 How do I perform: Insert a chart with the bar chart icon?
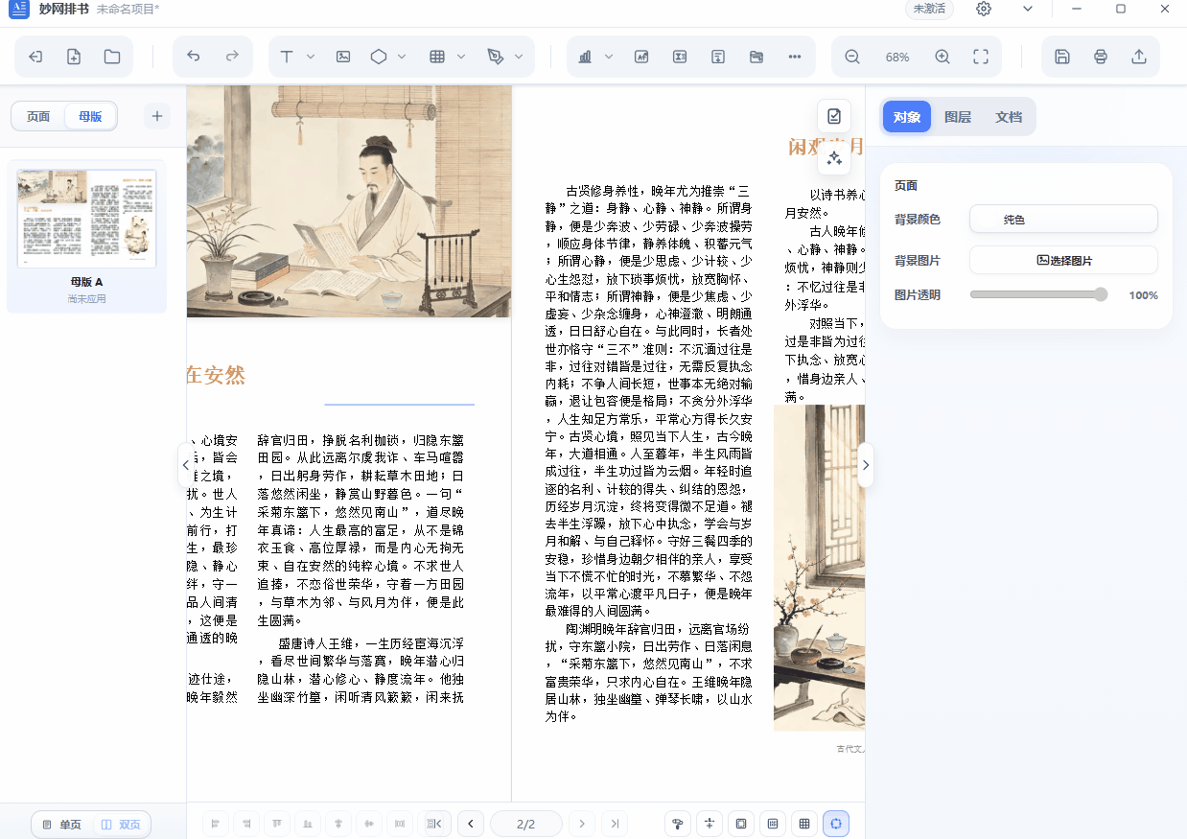pyautogui.click(x=585, y=57)
